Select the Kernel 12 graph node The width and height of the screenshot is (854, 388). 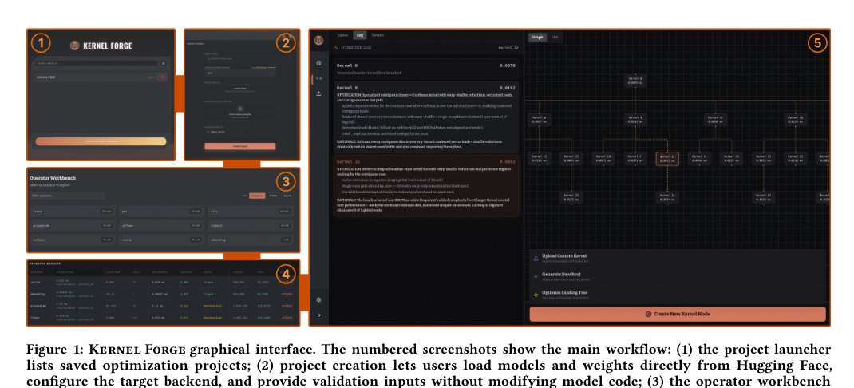click(x=540, y=159)
